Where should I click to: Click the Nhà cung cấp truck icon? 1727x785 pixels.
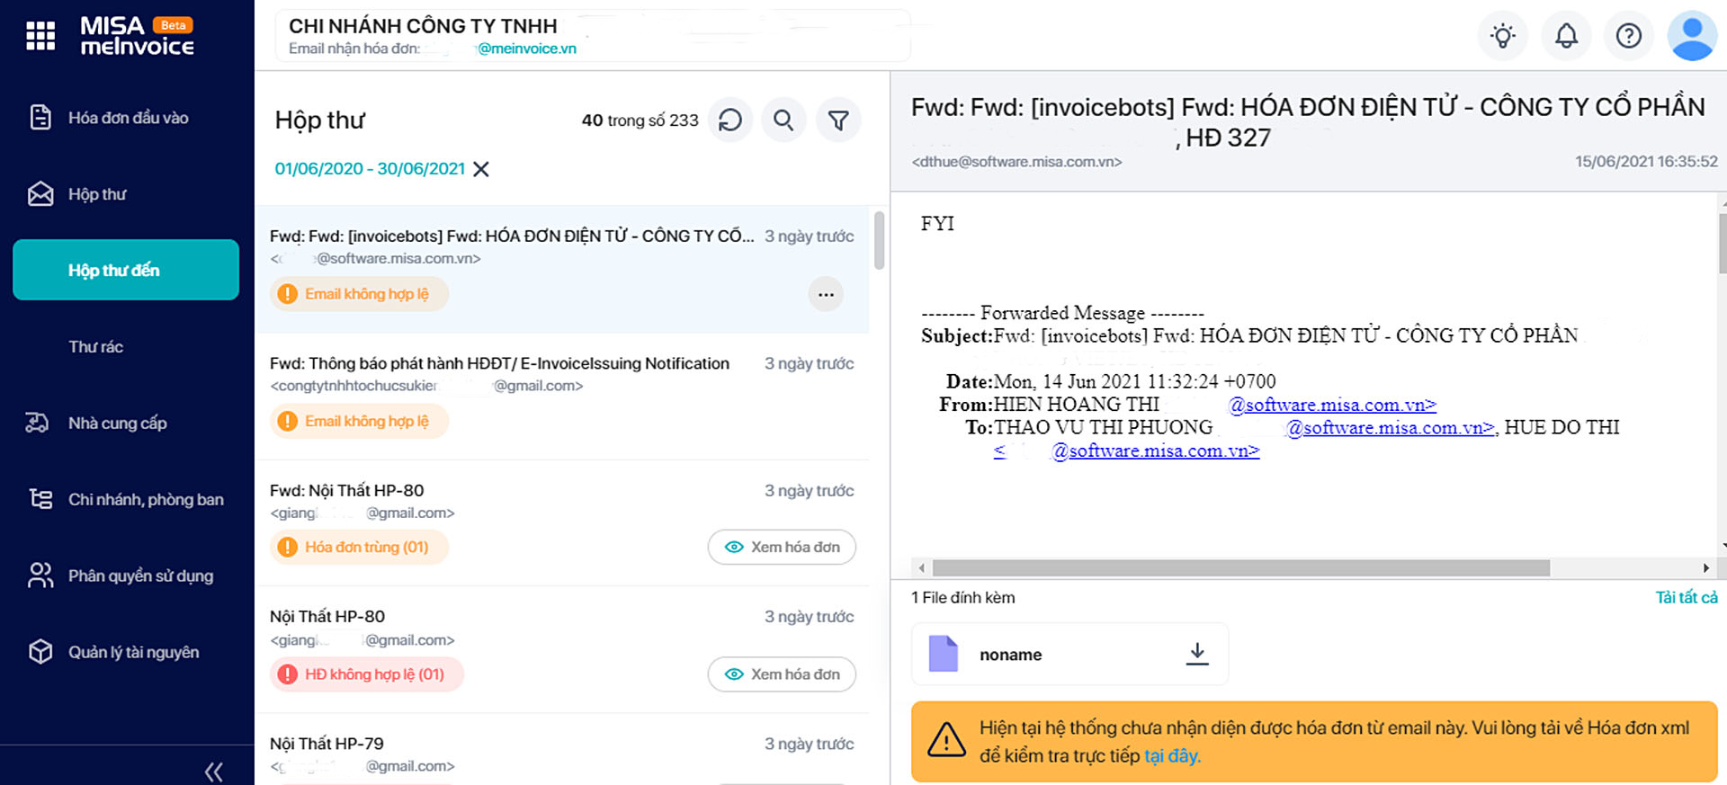38,423
